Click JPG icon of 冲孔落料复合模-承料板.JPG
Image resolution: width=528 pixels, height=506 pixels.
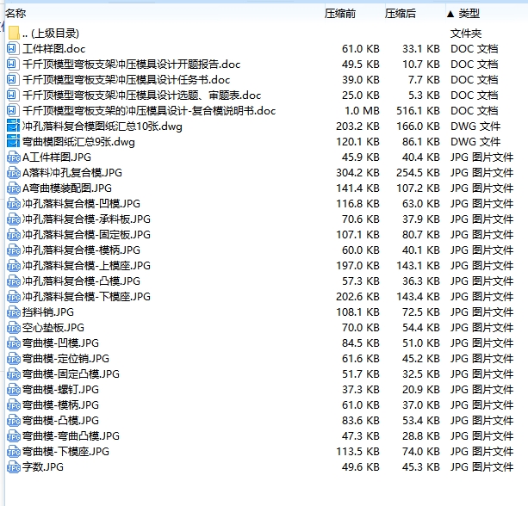[x=14, y=219]
